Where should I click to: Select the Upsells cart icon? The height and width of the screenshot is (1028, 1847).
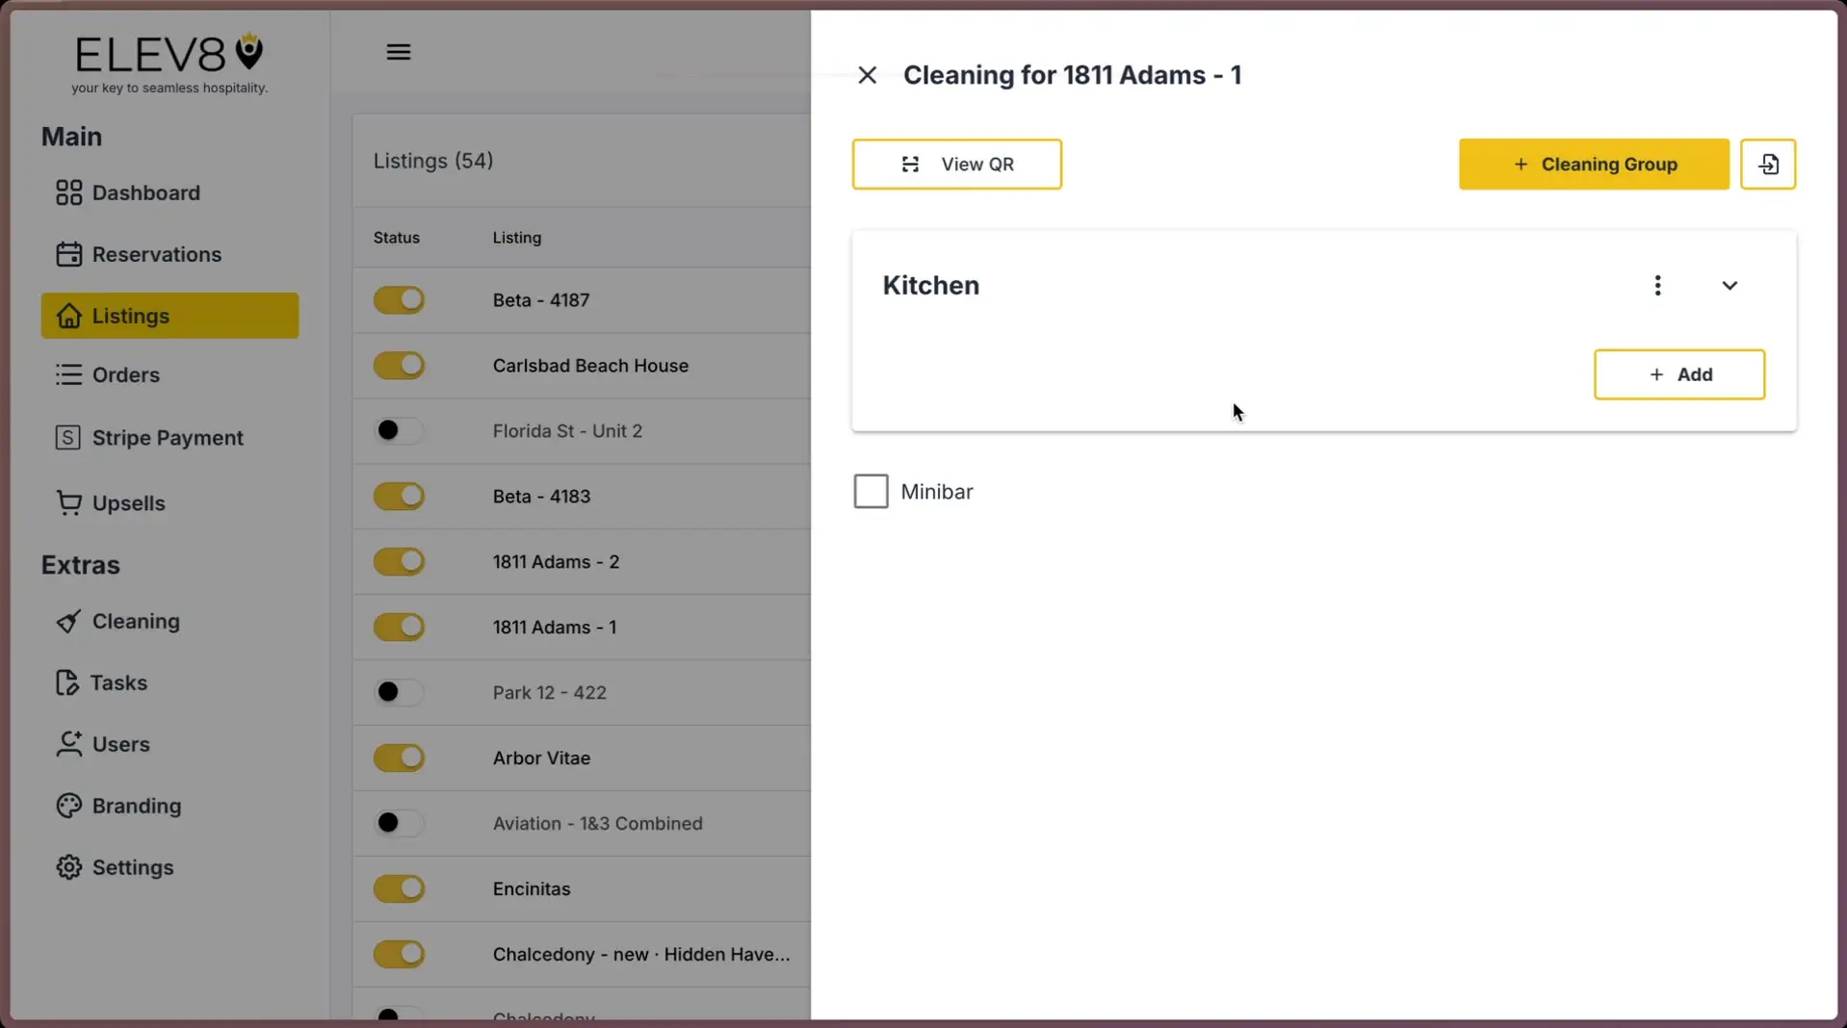pos(67,502)
